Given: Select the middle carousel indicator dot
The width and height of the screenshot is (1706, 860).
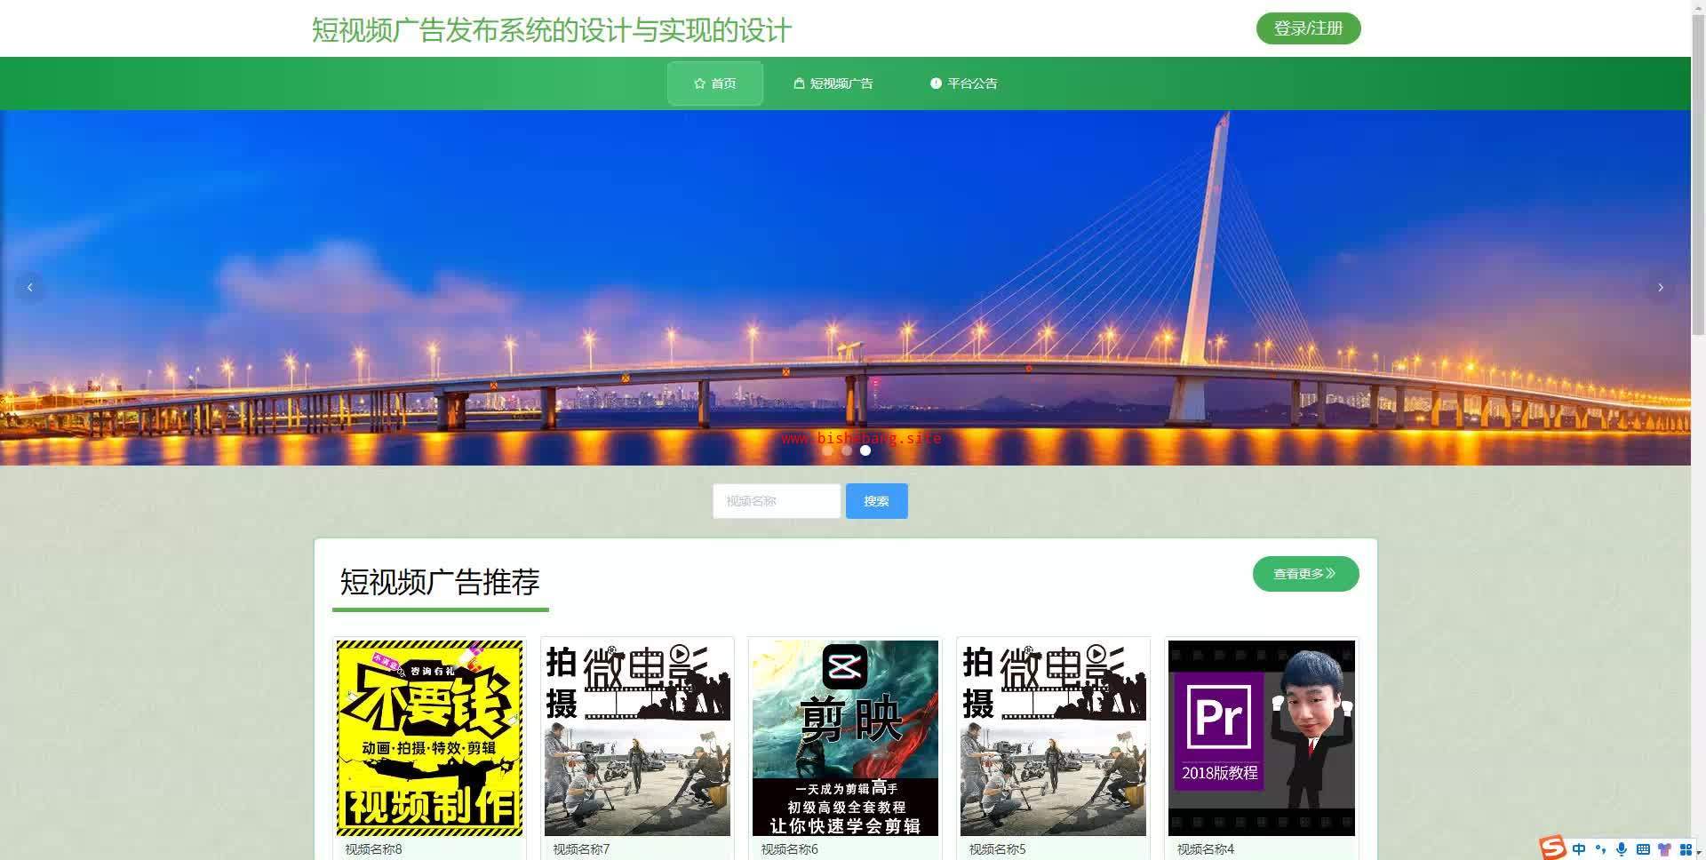Looking at the screenshot, I should point(846,450).
